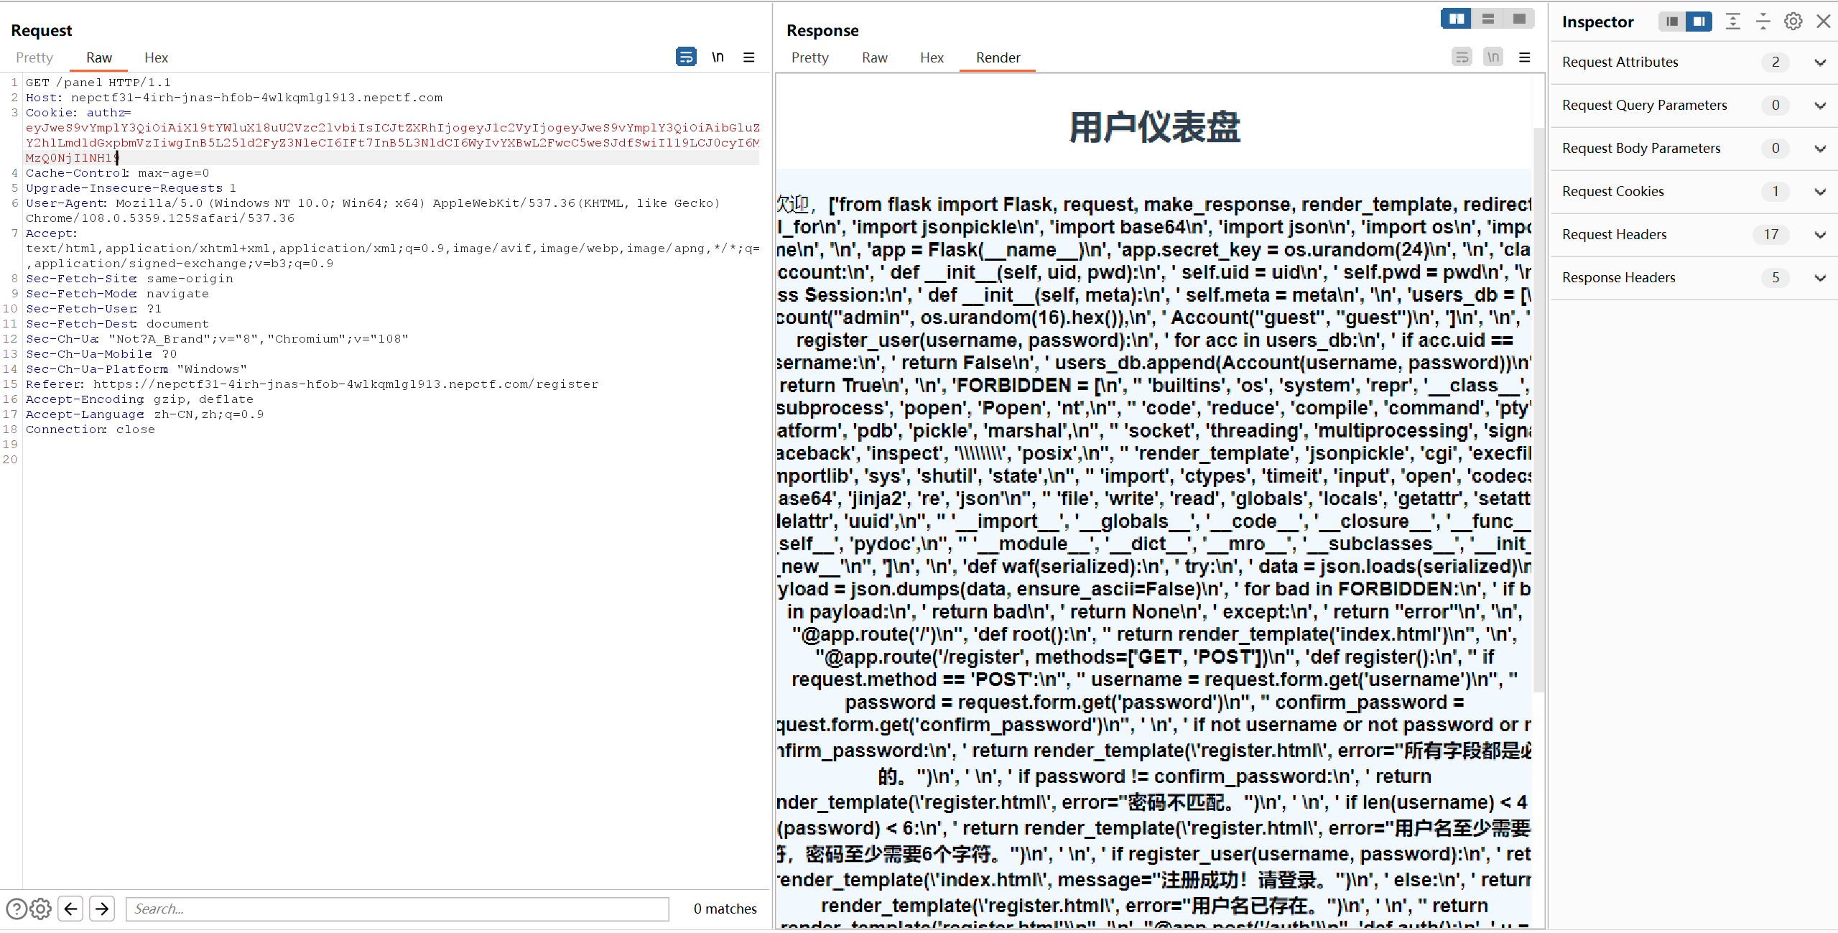This screenshot has width=1838, height=933.
Task: Switch Request view to Raw tab
Action: (x=99, y=57)
